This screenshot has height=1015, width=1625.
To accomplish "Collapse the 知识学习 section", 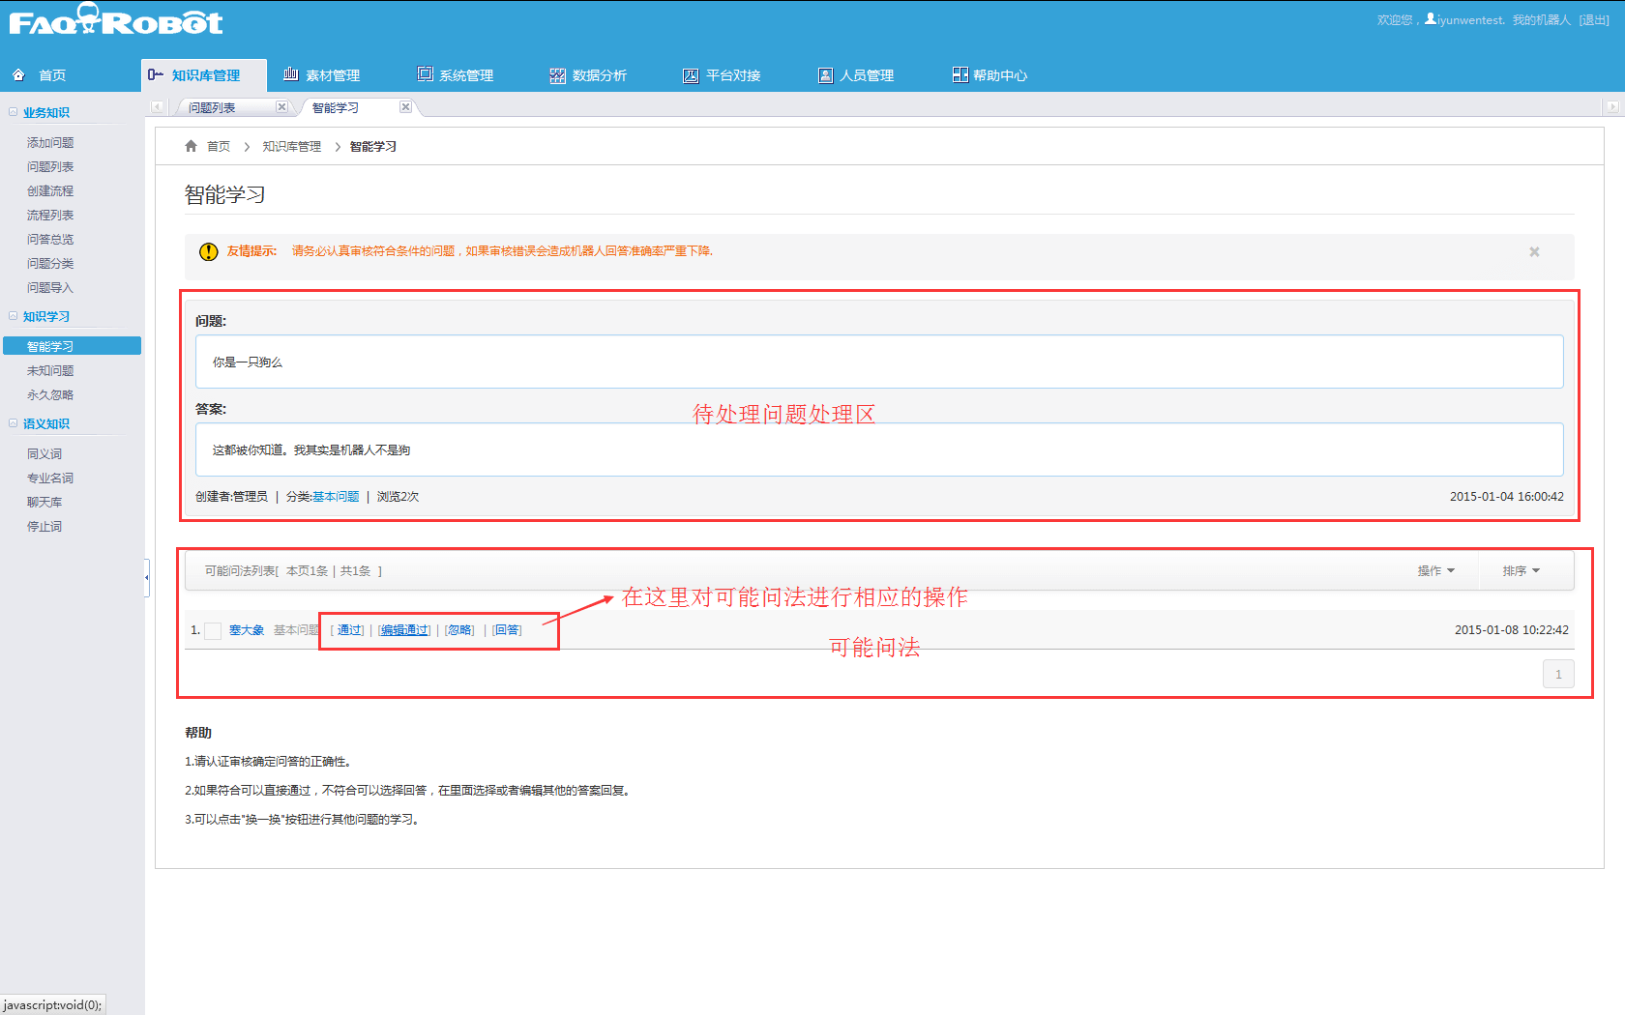I will point(14,316).
